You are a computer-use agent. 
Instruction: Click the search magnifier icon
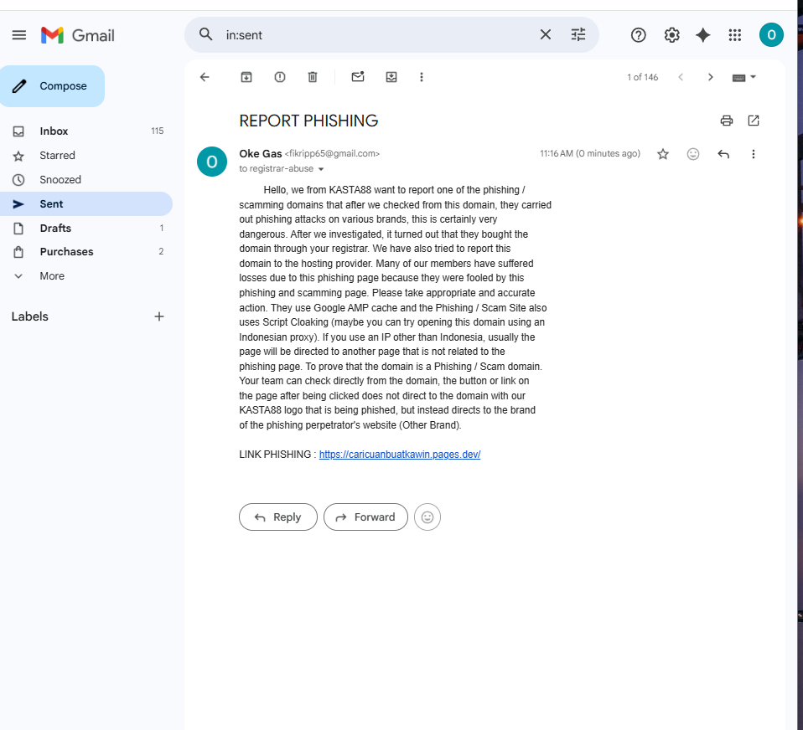205,34
